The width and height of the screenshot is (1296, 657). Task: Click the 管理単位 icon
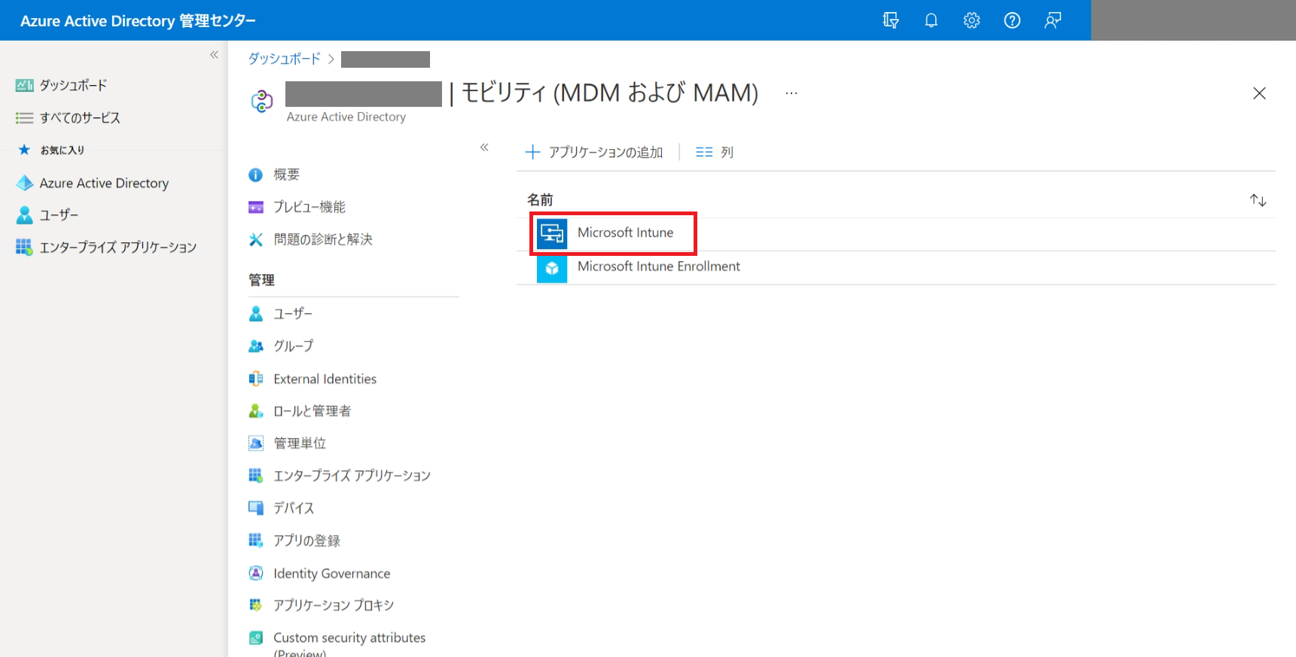click(x=256, y=443)
